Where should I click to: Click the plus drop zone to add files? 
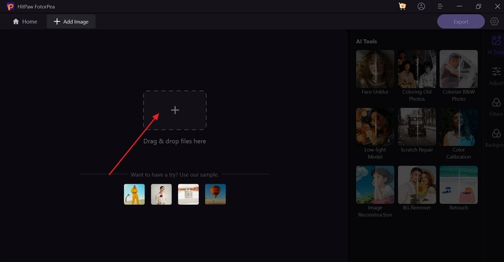click(174, 110)
